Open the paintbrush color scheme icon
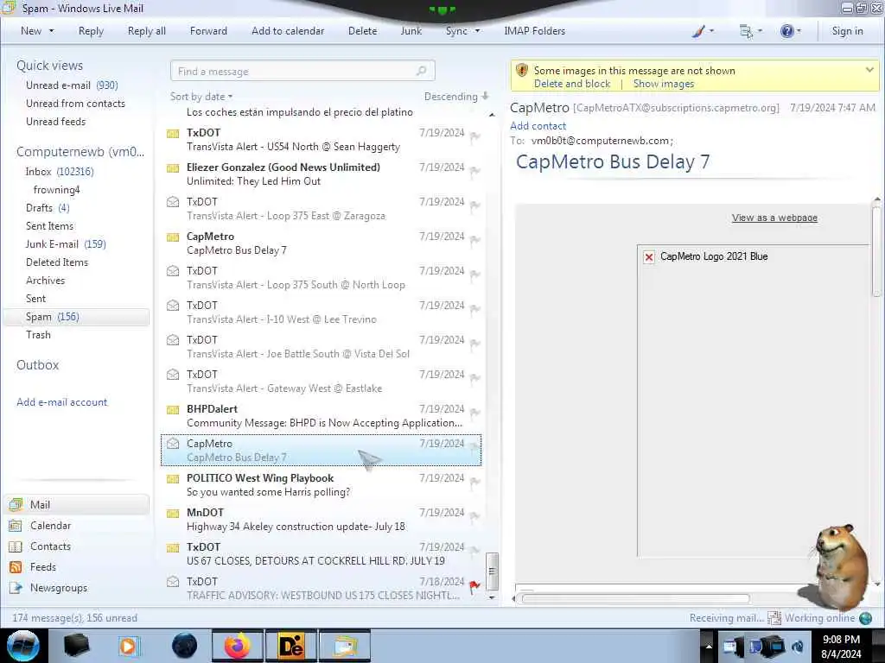This screenshot has width=885, height=663. [x=698, y=31]
